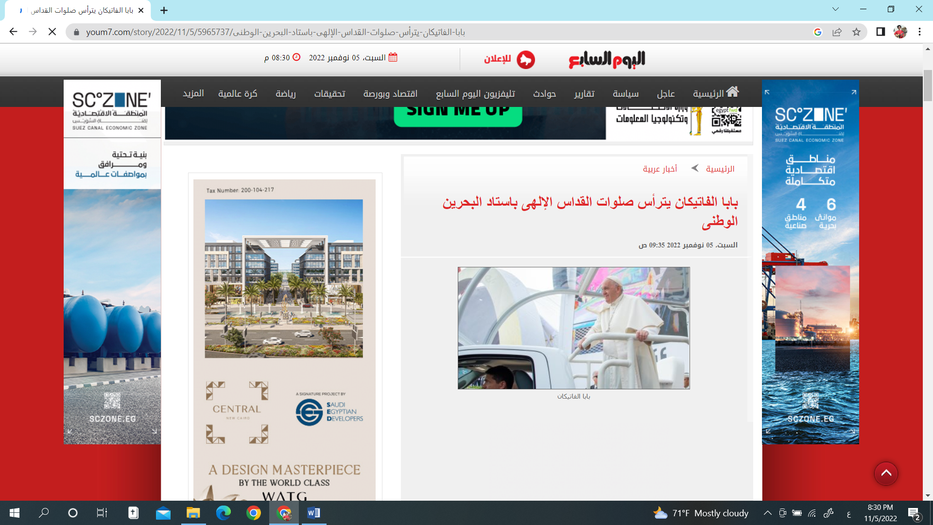Click the scroll-to-top red arrow button

pos(886,473)
